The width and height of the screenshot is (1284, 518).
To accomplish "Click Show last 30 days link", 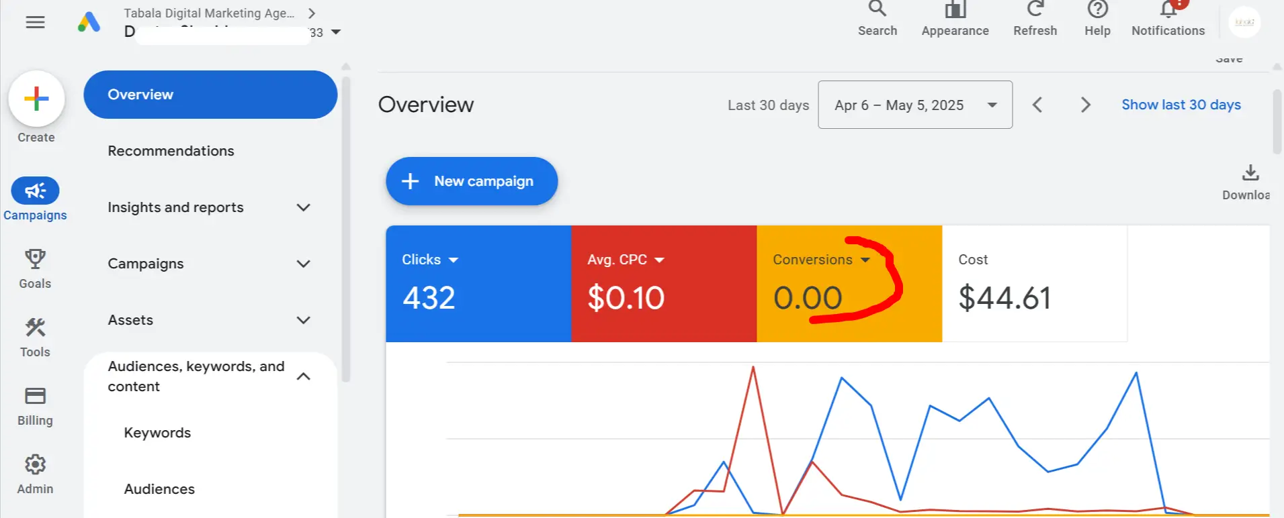I will 1181,105.
